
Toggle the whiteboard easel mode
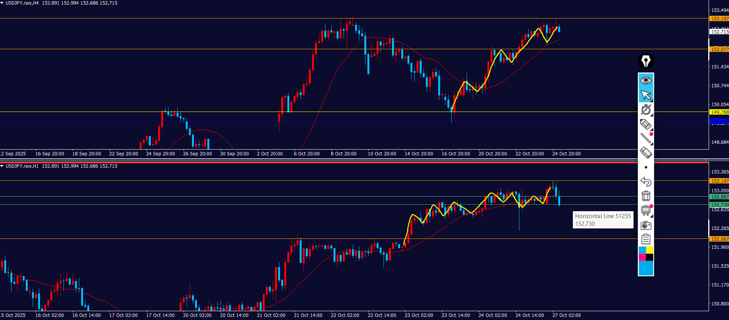click(x=646, y=210)
